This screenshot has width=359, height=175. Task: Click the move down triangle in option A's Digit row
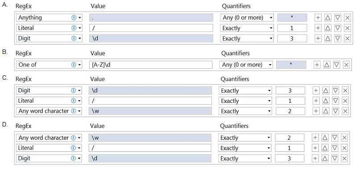click(x=338, y=38)
